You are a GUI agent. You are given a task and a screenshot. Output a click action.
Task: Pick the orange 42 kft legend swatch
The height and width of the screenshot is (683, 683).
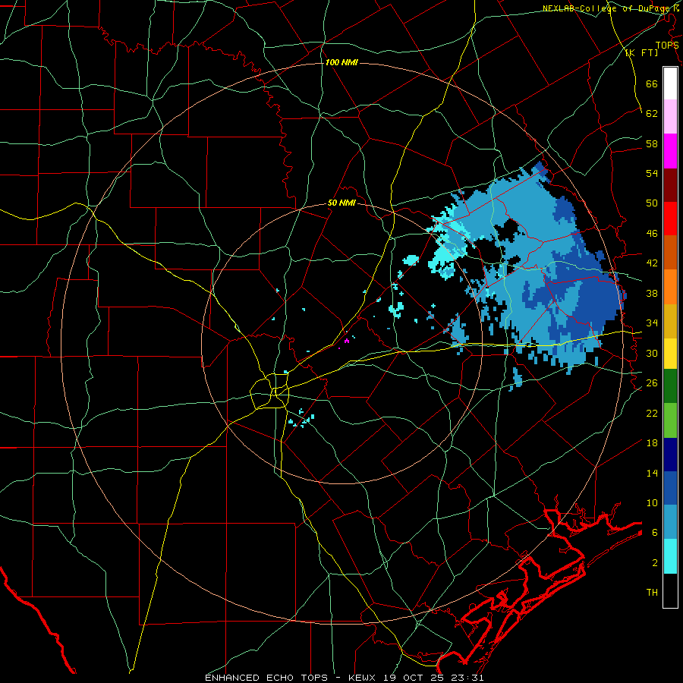pos(670,287)
